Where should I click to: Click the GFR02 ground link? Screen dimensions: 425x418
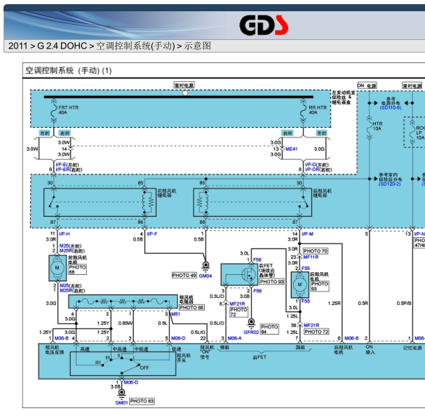[x=251, y=332]
